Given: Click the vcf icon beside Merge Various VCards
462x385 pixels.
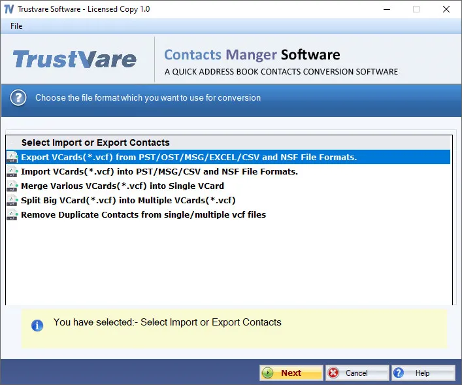Looking at the screenshot, I should click(x=12, y=186).
